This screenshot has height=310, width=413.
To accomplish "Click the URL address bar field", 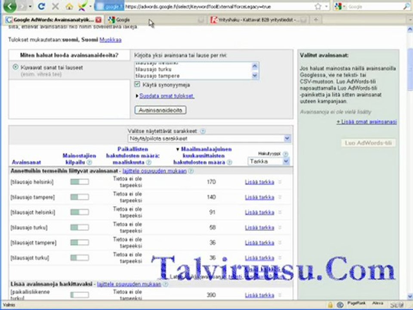I will click(219, 6).
